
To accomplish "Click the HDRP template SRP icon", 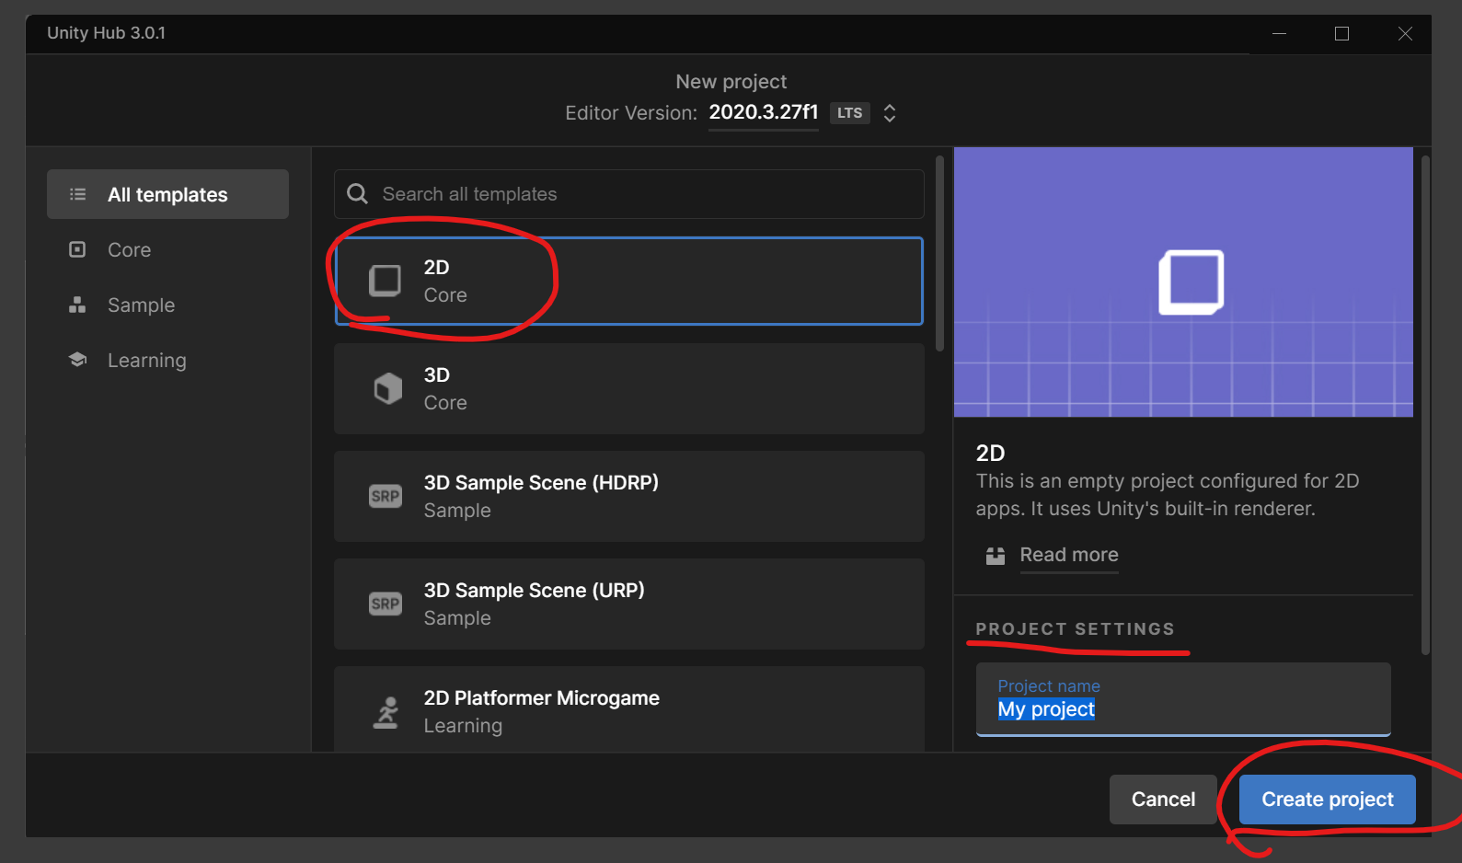I will click(x=386, y=496).
